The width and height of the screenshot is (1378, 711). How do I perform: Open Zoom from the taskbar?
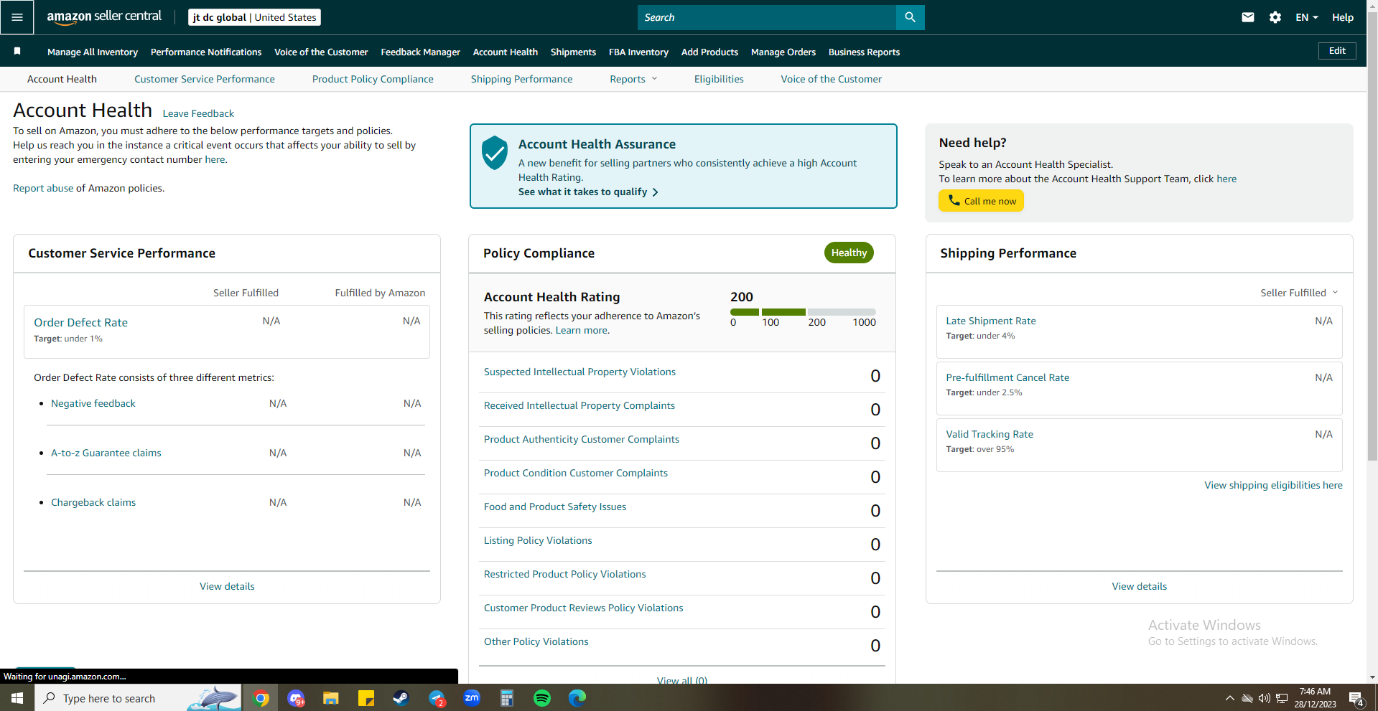(472, 698)
